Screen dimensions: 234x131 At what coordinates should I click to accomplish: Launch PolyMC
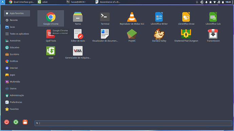click(132, 36)
